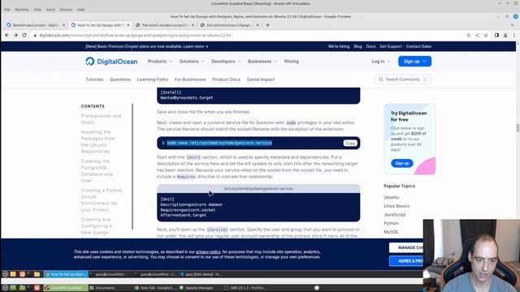Click Sign up in the Try DigitalOcean card
The image size is (520, 292).
click(402, 163)
